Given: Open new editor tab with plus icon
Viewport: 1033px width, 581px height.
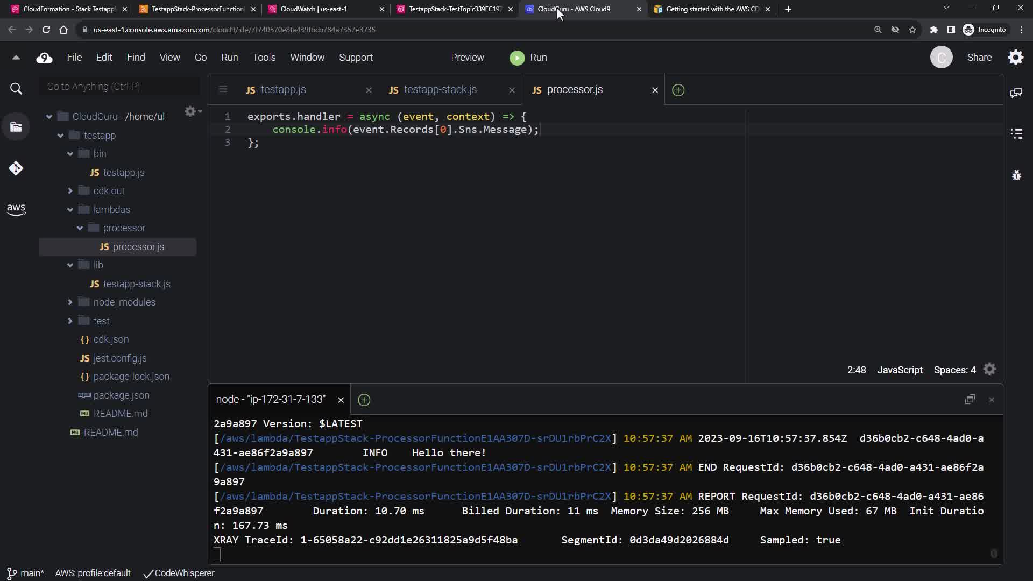Looking at the screenshot, I should tap(678, 90).
